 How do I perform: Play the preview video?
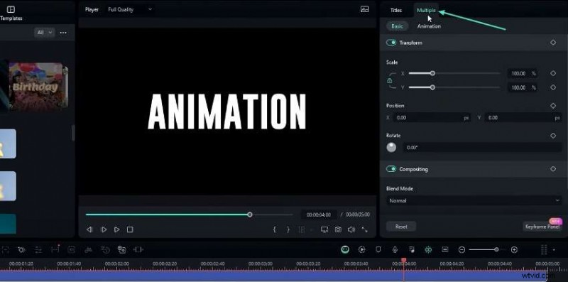tap(104, 229)
